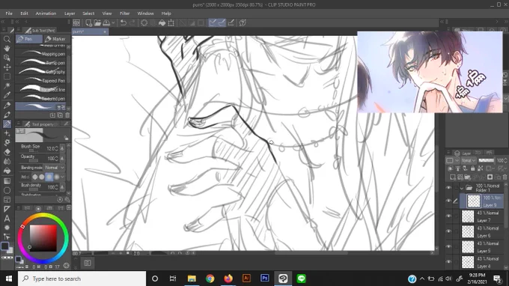Switch to the Marker sub tool group tab
This screenshot has width=509, height=286.
55,39
